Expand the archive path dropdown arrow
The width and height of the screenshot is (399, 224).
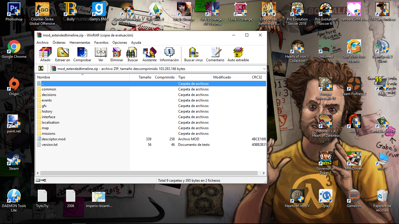click(264, 69)
